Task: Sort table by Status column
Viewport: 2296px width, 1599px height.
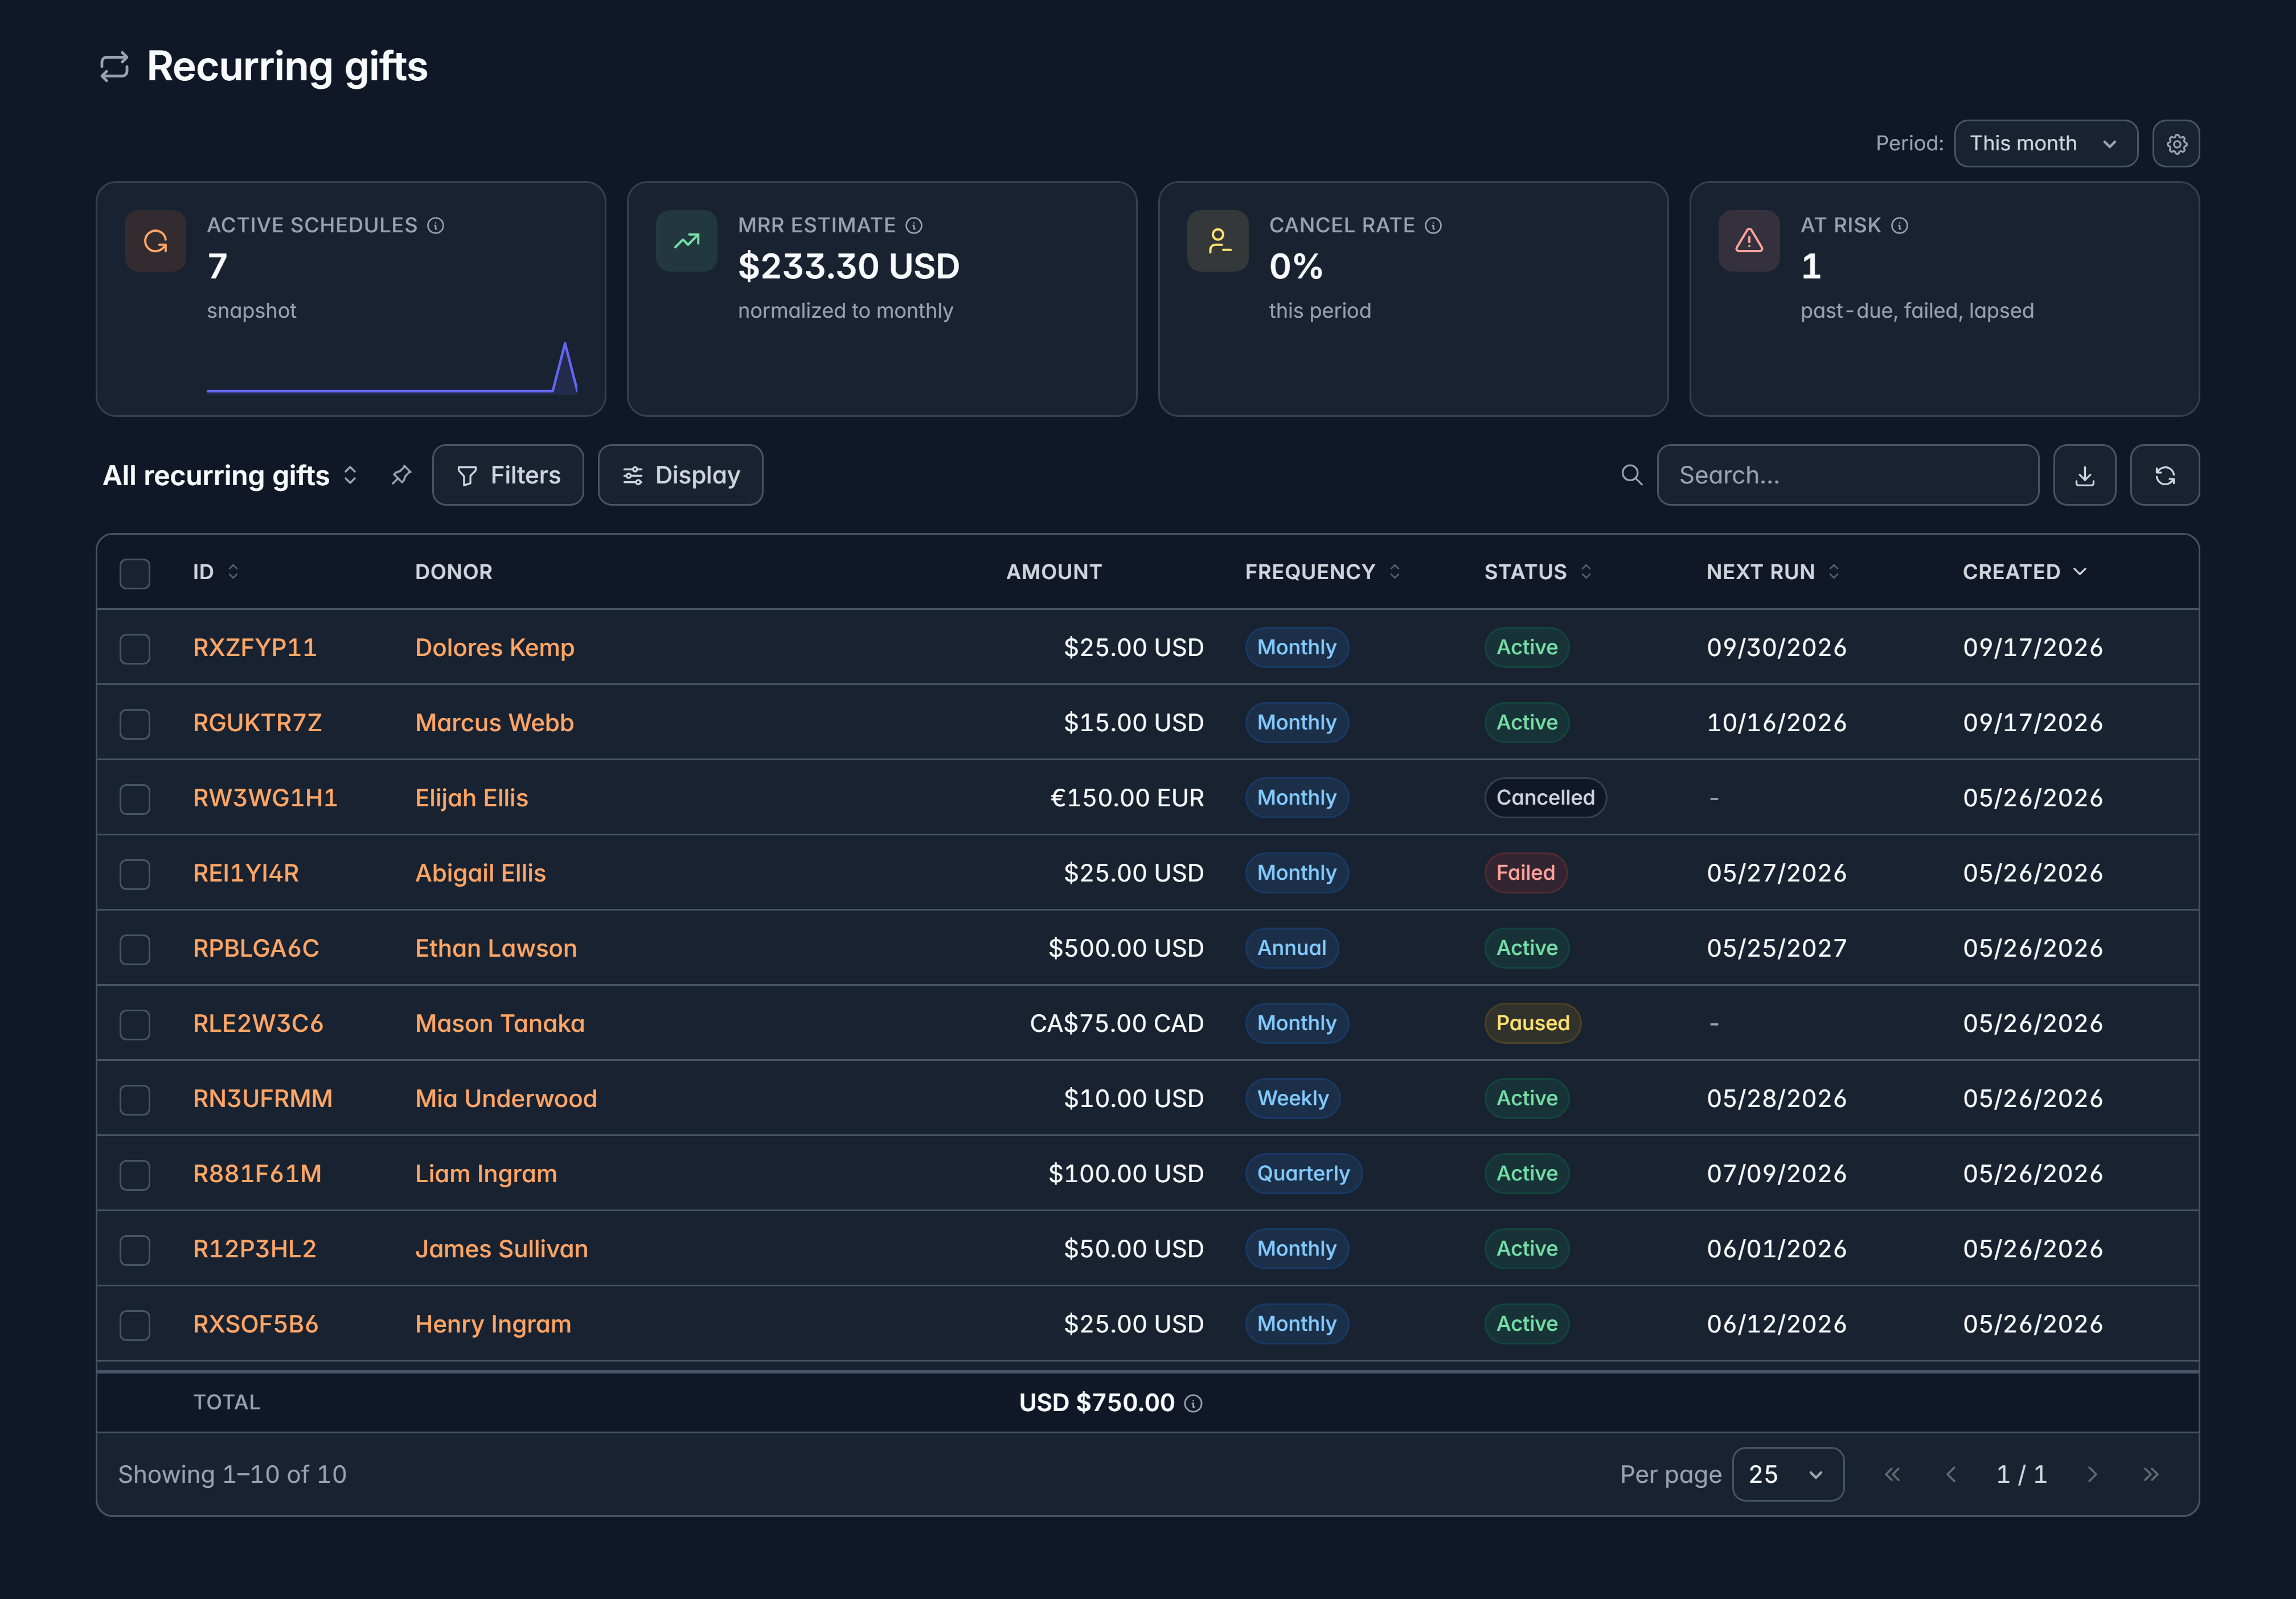Action: pos(1538,572)
